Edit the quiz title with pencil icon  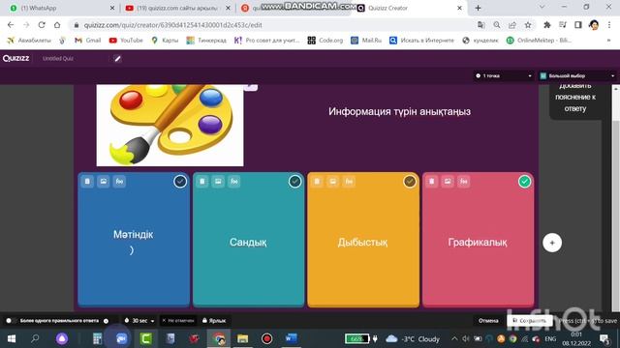pyautogui.click(x=117, y=59)
